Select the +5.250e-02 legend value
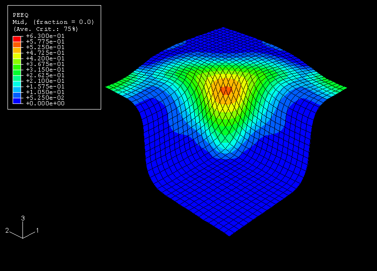Image resolution: width=377 pixels, height=271 pixels. 45,97
